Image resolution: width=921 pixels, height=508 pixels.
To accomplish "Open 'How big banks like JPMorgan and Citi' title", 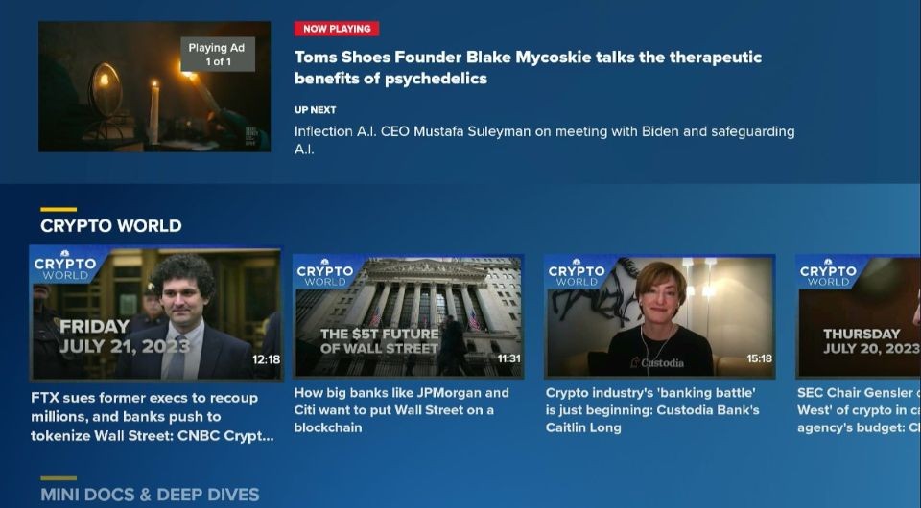I will [402, 410].
